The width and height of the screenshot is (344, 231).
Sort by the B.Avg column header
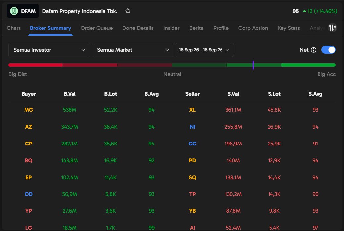click(x=151, y=94)
